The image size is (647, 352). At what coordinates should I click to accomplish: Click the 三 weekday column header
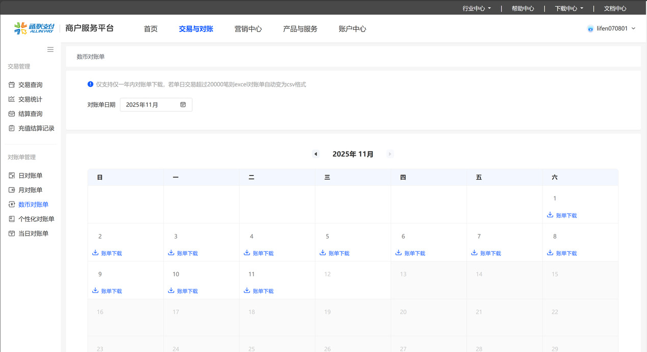click(353, 177)
